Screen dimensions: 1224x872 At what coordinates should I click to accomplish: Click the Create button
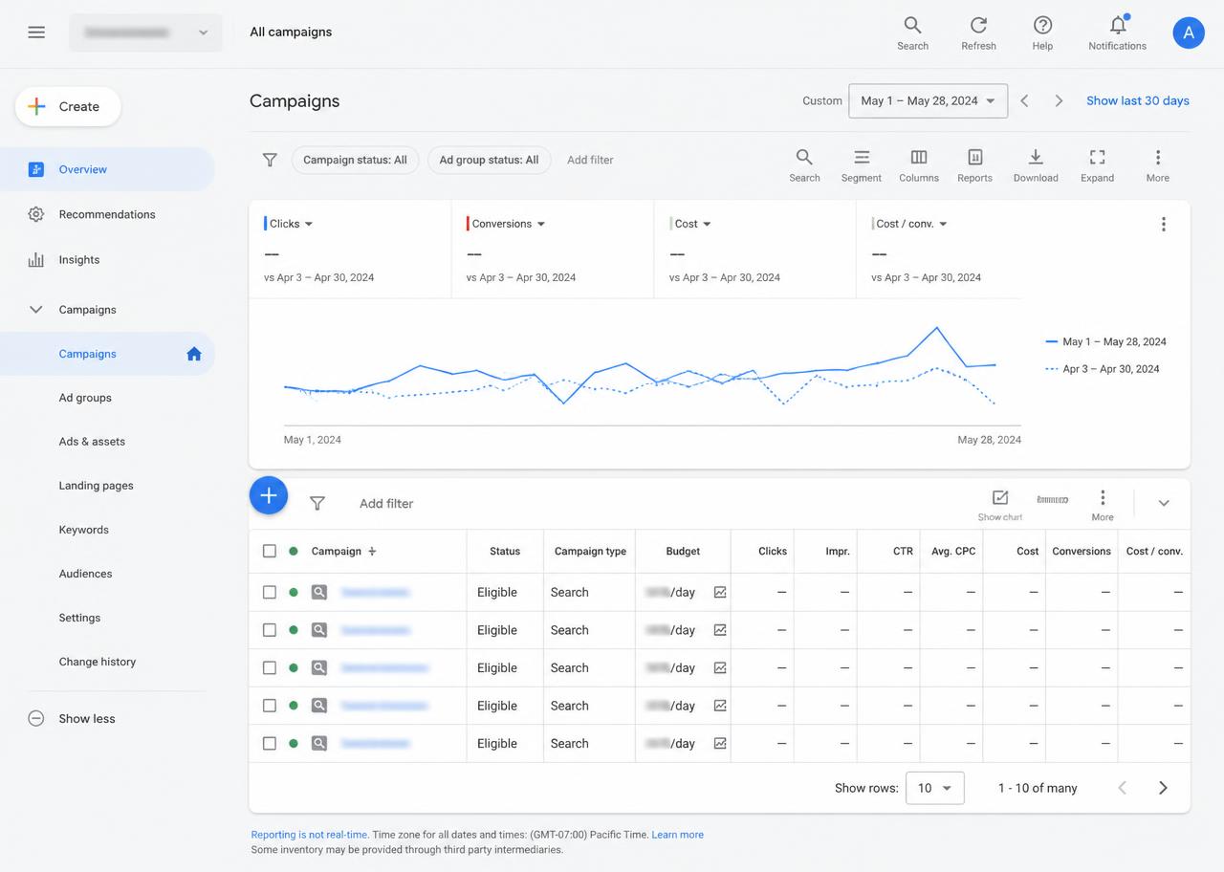point(68,106)
